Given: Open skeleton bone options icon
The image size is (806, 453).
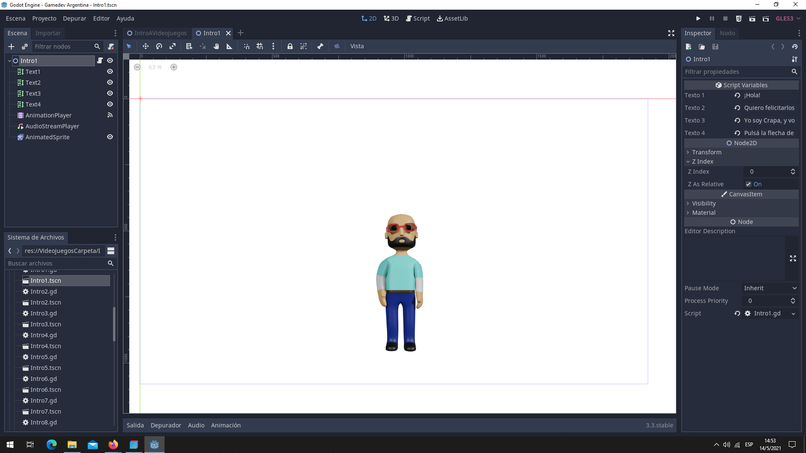Looking at the screenshot, I should (320, 46).
